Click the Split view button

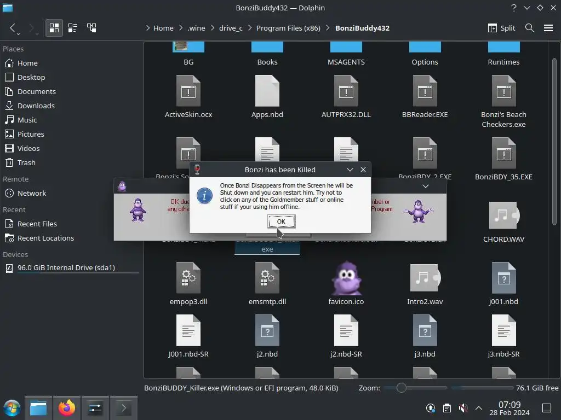point(501,28)
